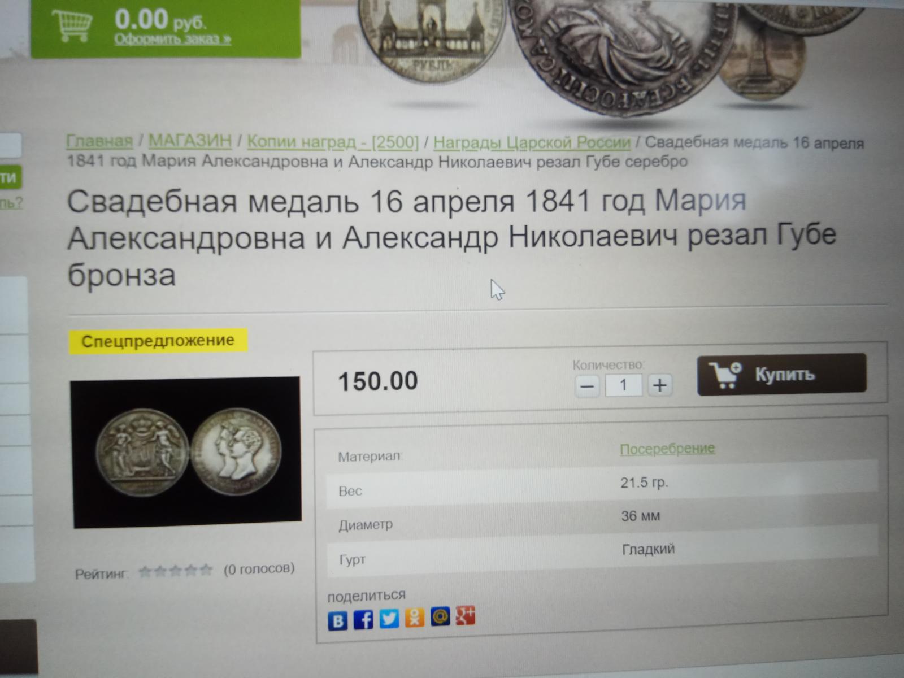Screen dimensions: 904x678
Task: Decrease quantity with minus button
Action: tap(587, 386)
